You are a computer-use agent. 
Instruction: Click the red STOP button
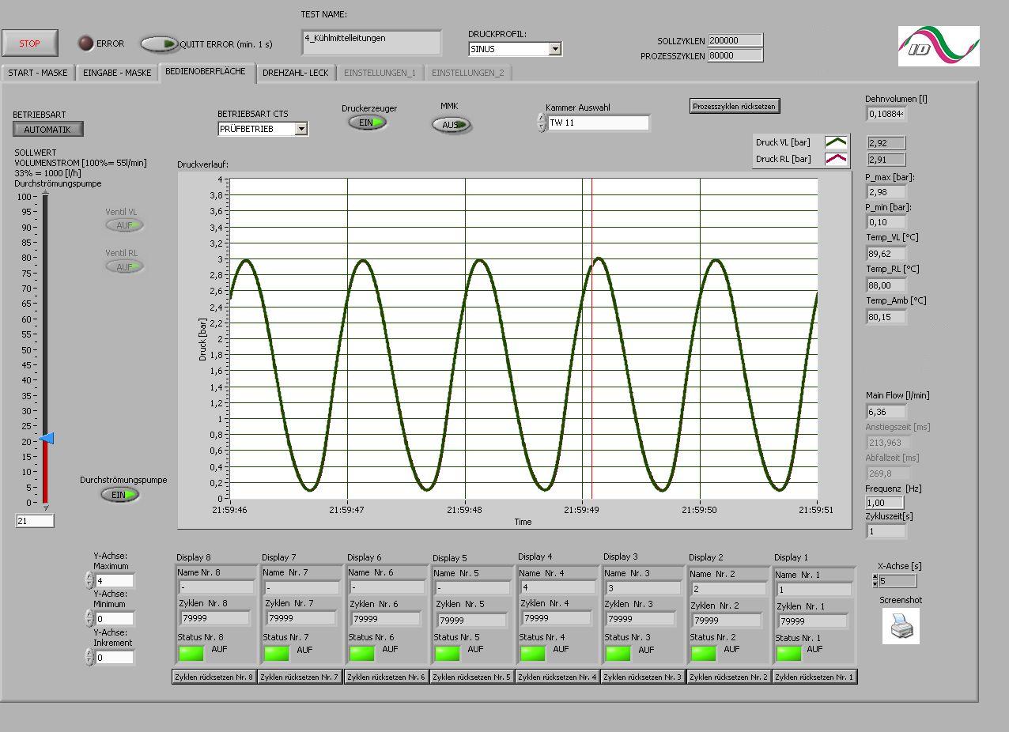(x=30, y=43)
